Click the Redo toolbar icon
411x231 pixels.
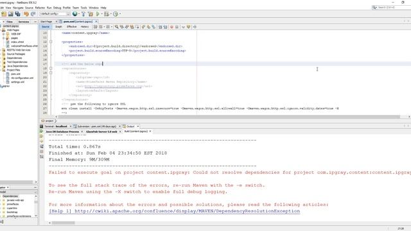[33, 14]
